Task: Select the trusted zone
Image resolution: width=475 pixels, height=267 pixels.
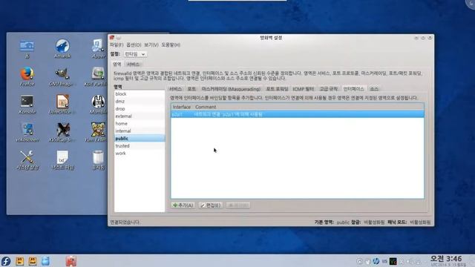Action: (140, 146)
